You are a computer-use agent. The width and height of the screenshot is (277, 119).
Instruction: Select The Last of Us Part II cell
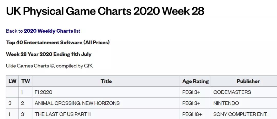point(106,114)
